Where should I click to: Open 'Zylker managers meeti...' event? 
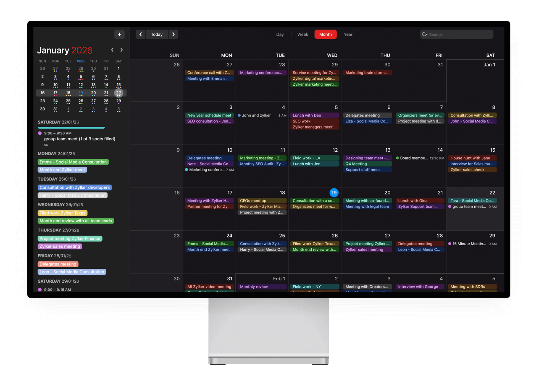point(315,127)
